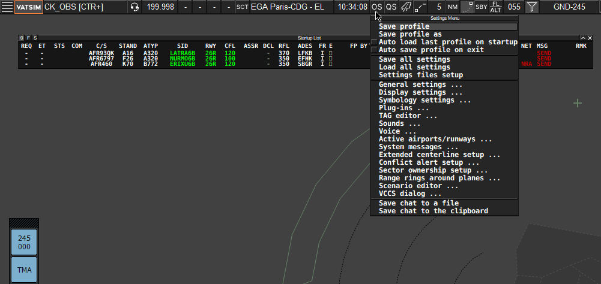Open the altitude filter funnel icon
Viewport: 601px width, 284px height.
pyautogui.click(x=531, y=7)
